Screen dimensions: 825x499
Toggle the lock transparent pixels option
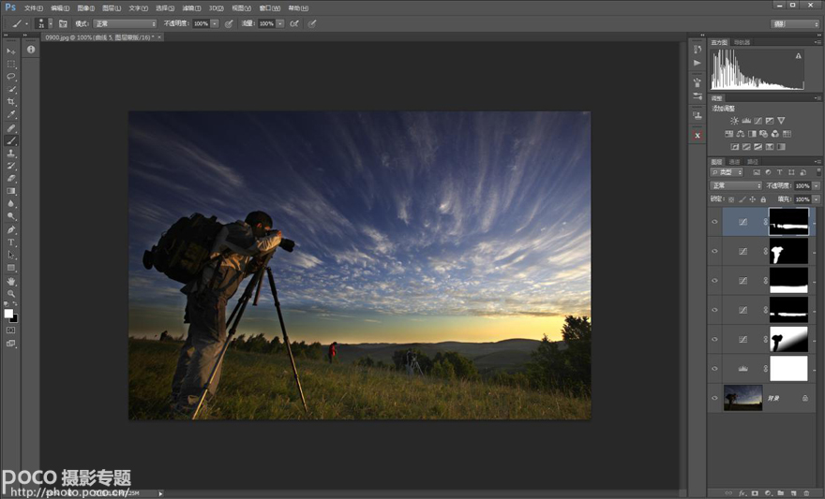[731, 199]
